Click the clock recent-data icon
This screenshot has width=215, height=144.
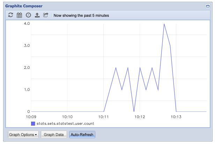[28, 15]
